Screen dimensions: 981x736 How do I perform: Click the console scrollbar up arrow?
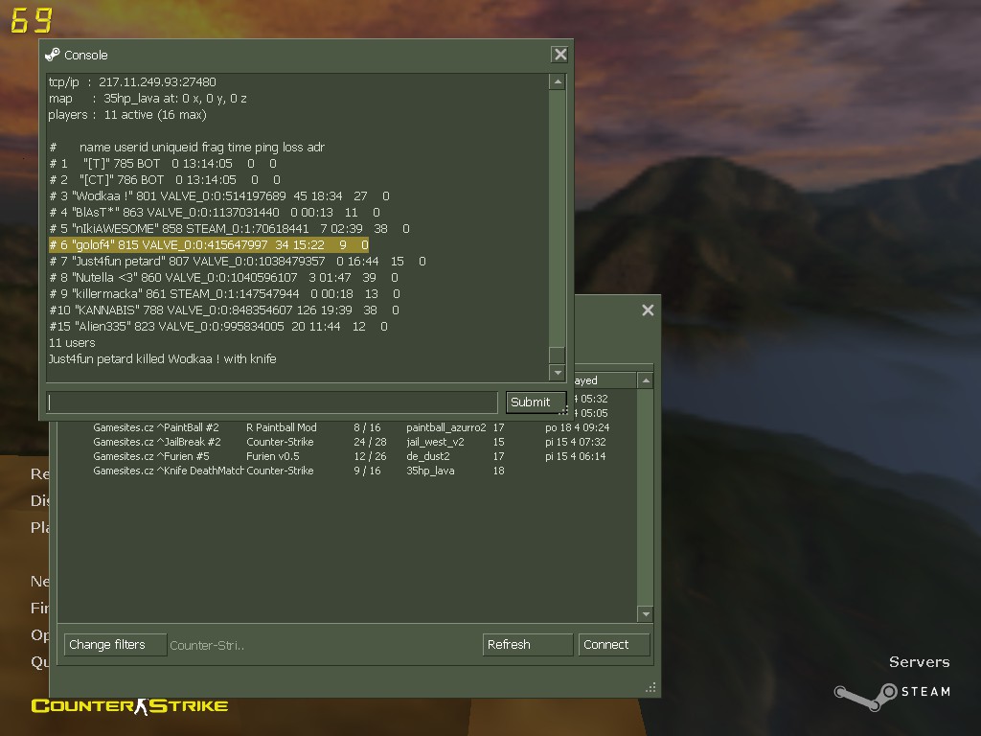pyautogui.click(x=557, y=82)
